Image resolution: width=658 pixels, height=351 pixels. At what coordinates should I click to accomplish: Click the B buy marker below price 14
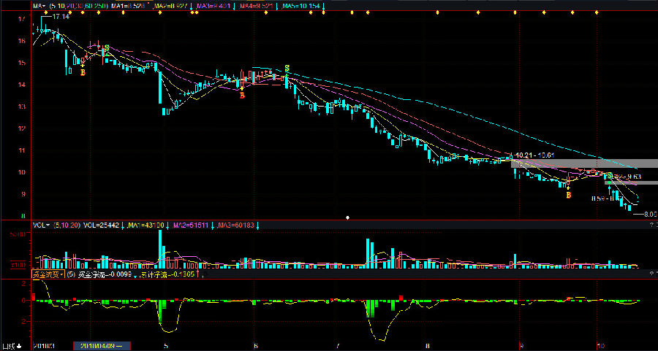[x=242, y=96]
